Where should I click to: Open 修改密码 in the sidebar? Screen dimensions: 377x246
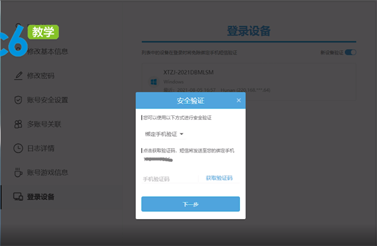coord(41,76)
